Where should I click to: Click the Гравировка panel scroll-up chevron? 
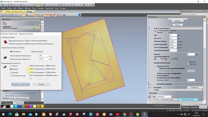[204, 21]
